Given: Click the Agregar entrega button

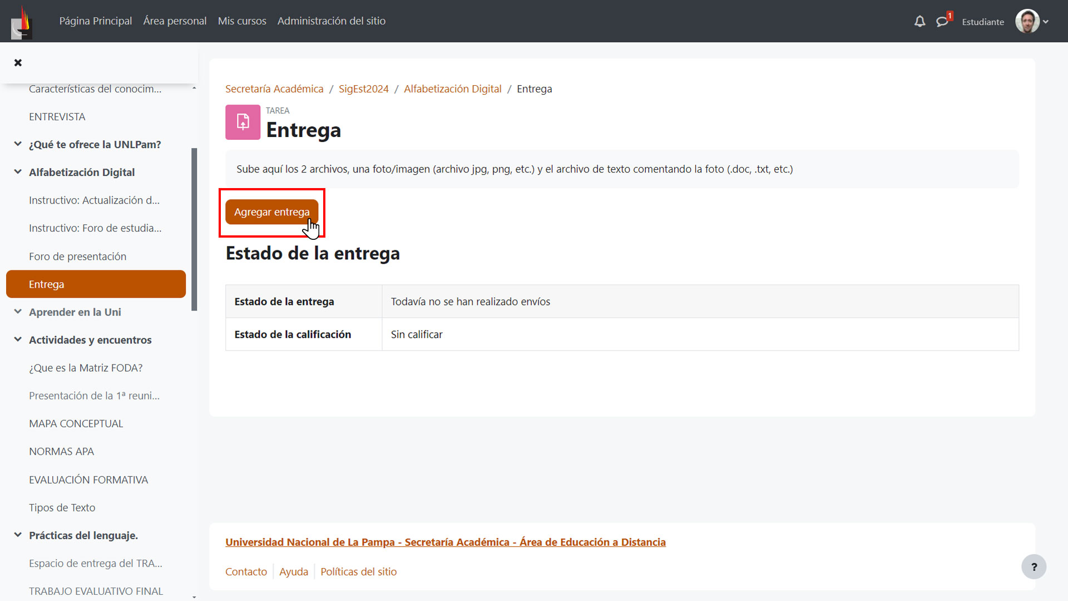Looking at the screenshot, I should [271, 212].
